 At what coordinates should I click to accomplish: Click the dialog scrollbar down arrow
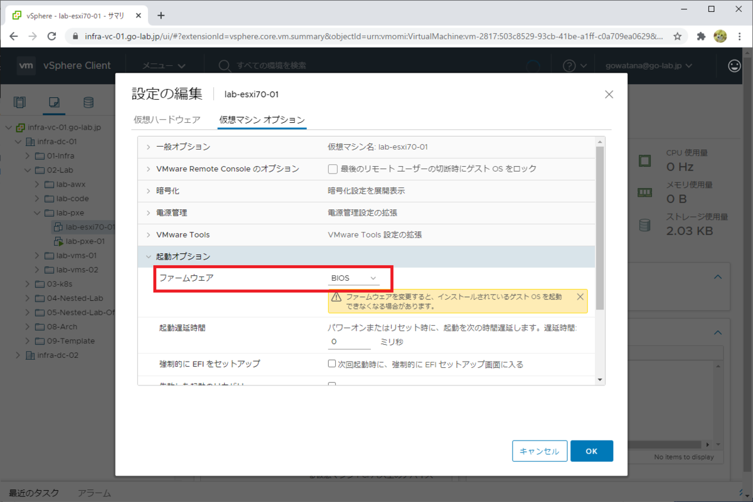[600, 380]
